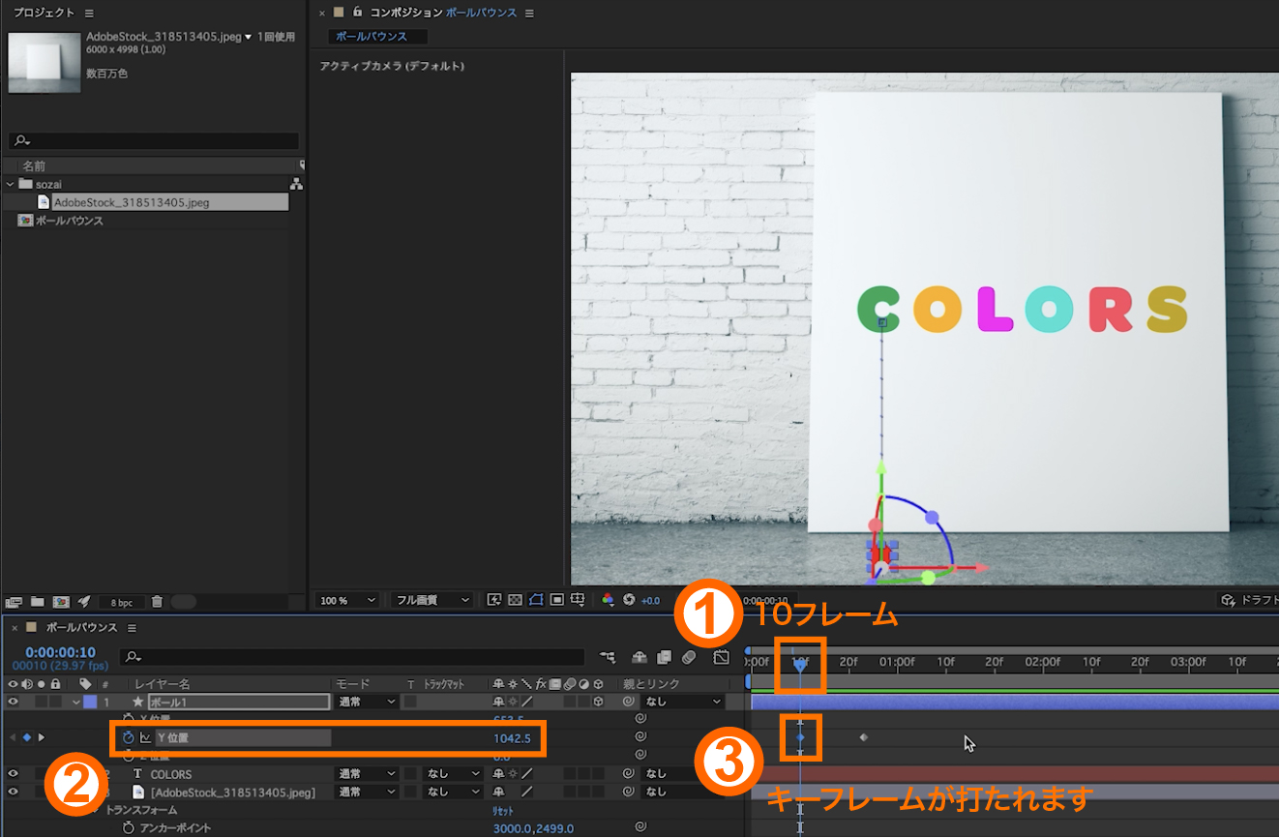
Task: Click the new composition icon in Project panel
Action: click(x=61, y=602)
